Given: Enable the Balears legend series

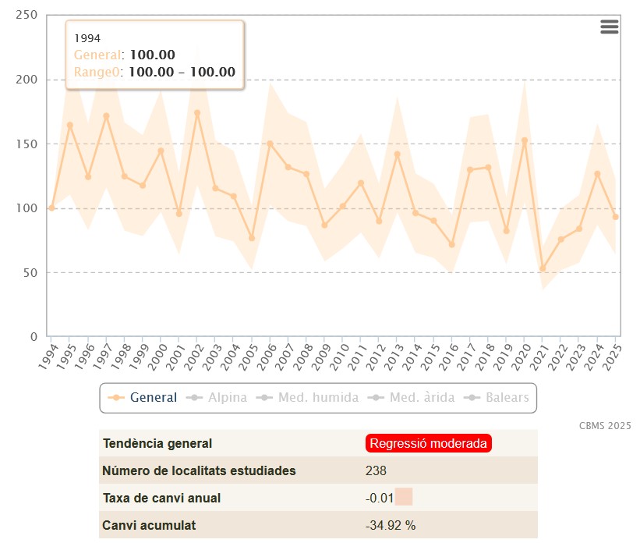Looking at the screenshot, I should pos(497,398).
